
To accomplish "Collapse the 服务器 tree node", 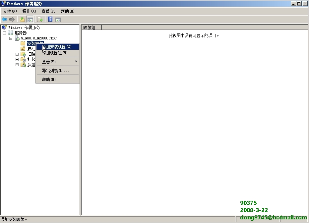I will (5, 33).
